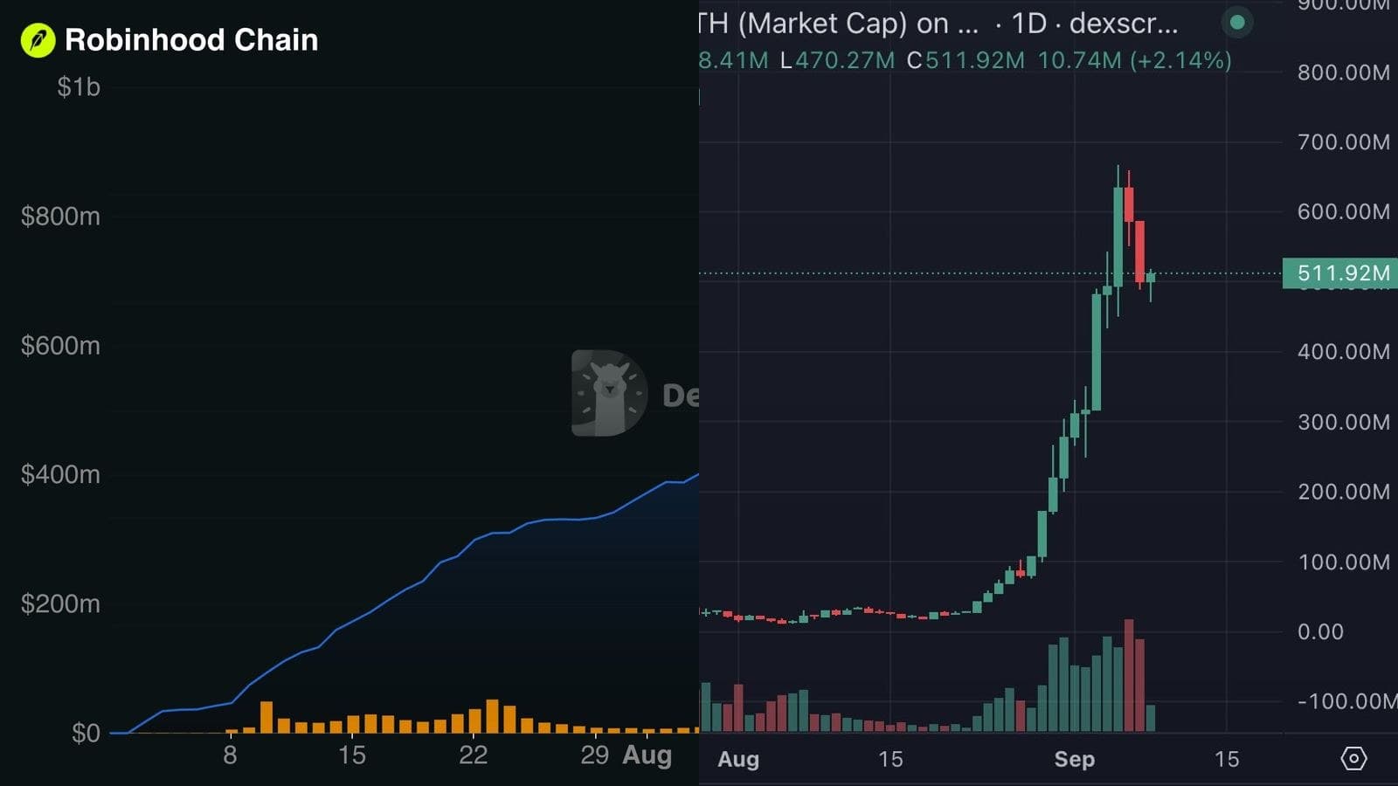
Task: Click the 700.00M price scale label
Action: (x=1344, y=142)
